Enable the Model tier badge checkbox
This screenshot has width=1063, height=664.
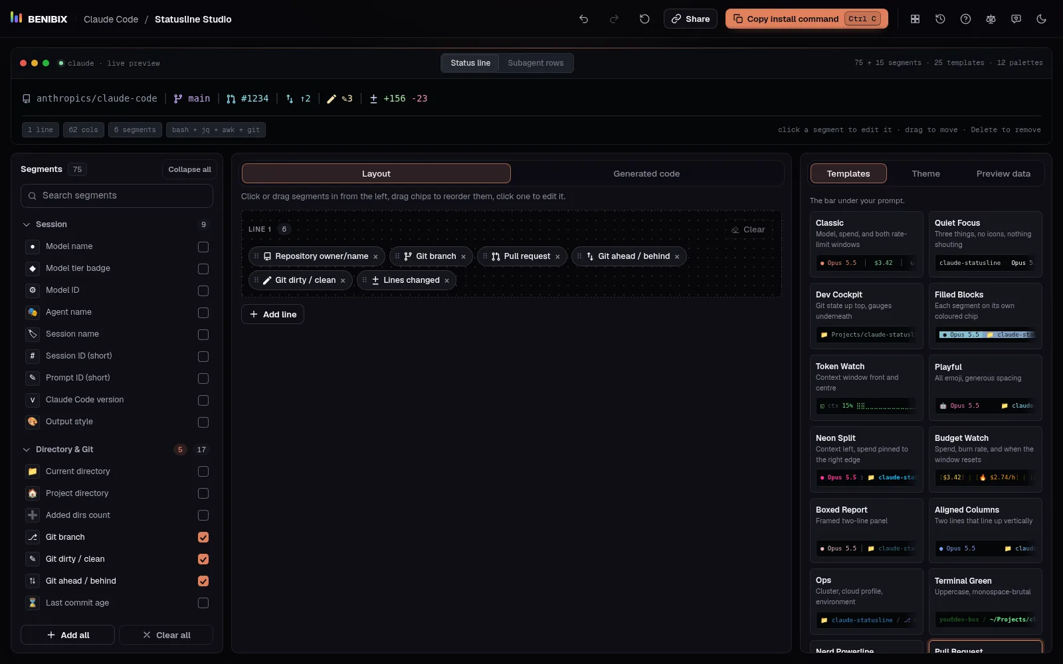coord(203,269)
